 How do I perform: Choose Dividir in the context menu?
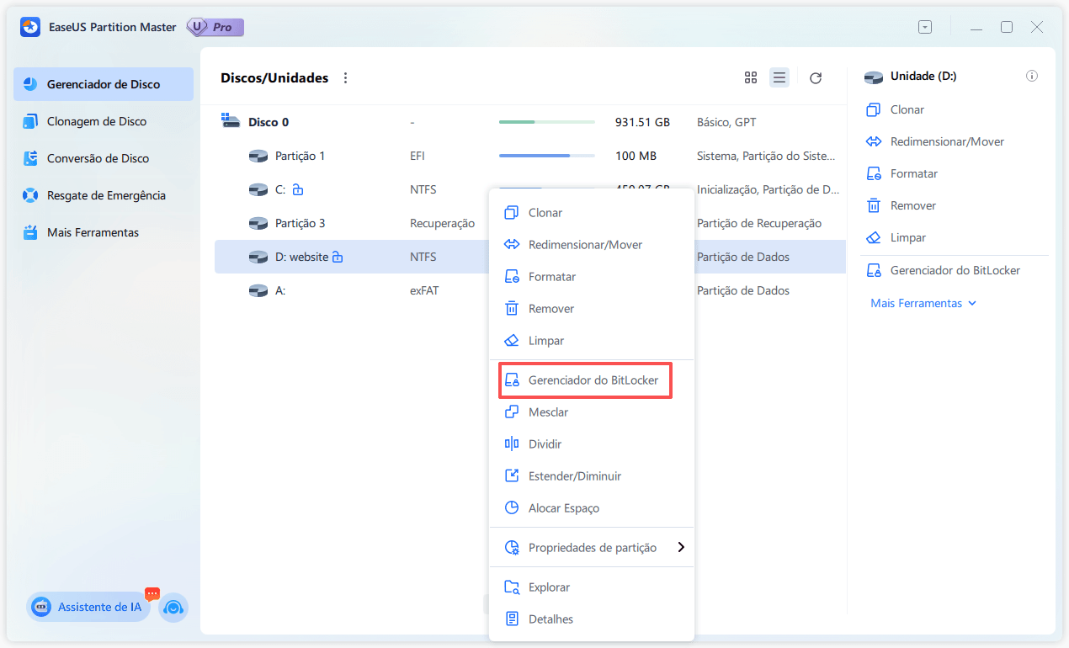(x=592, y=444)
